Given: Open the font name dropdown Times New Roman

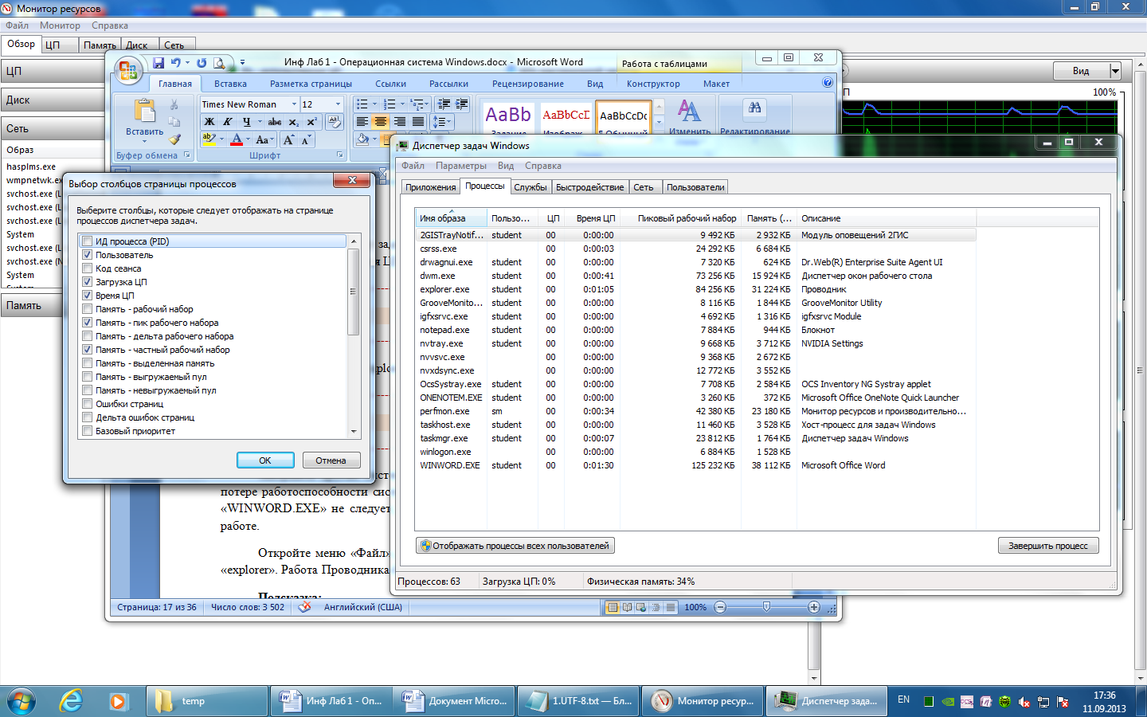Looking at the screenshot, I should (x=294, y=104).
